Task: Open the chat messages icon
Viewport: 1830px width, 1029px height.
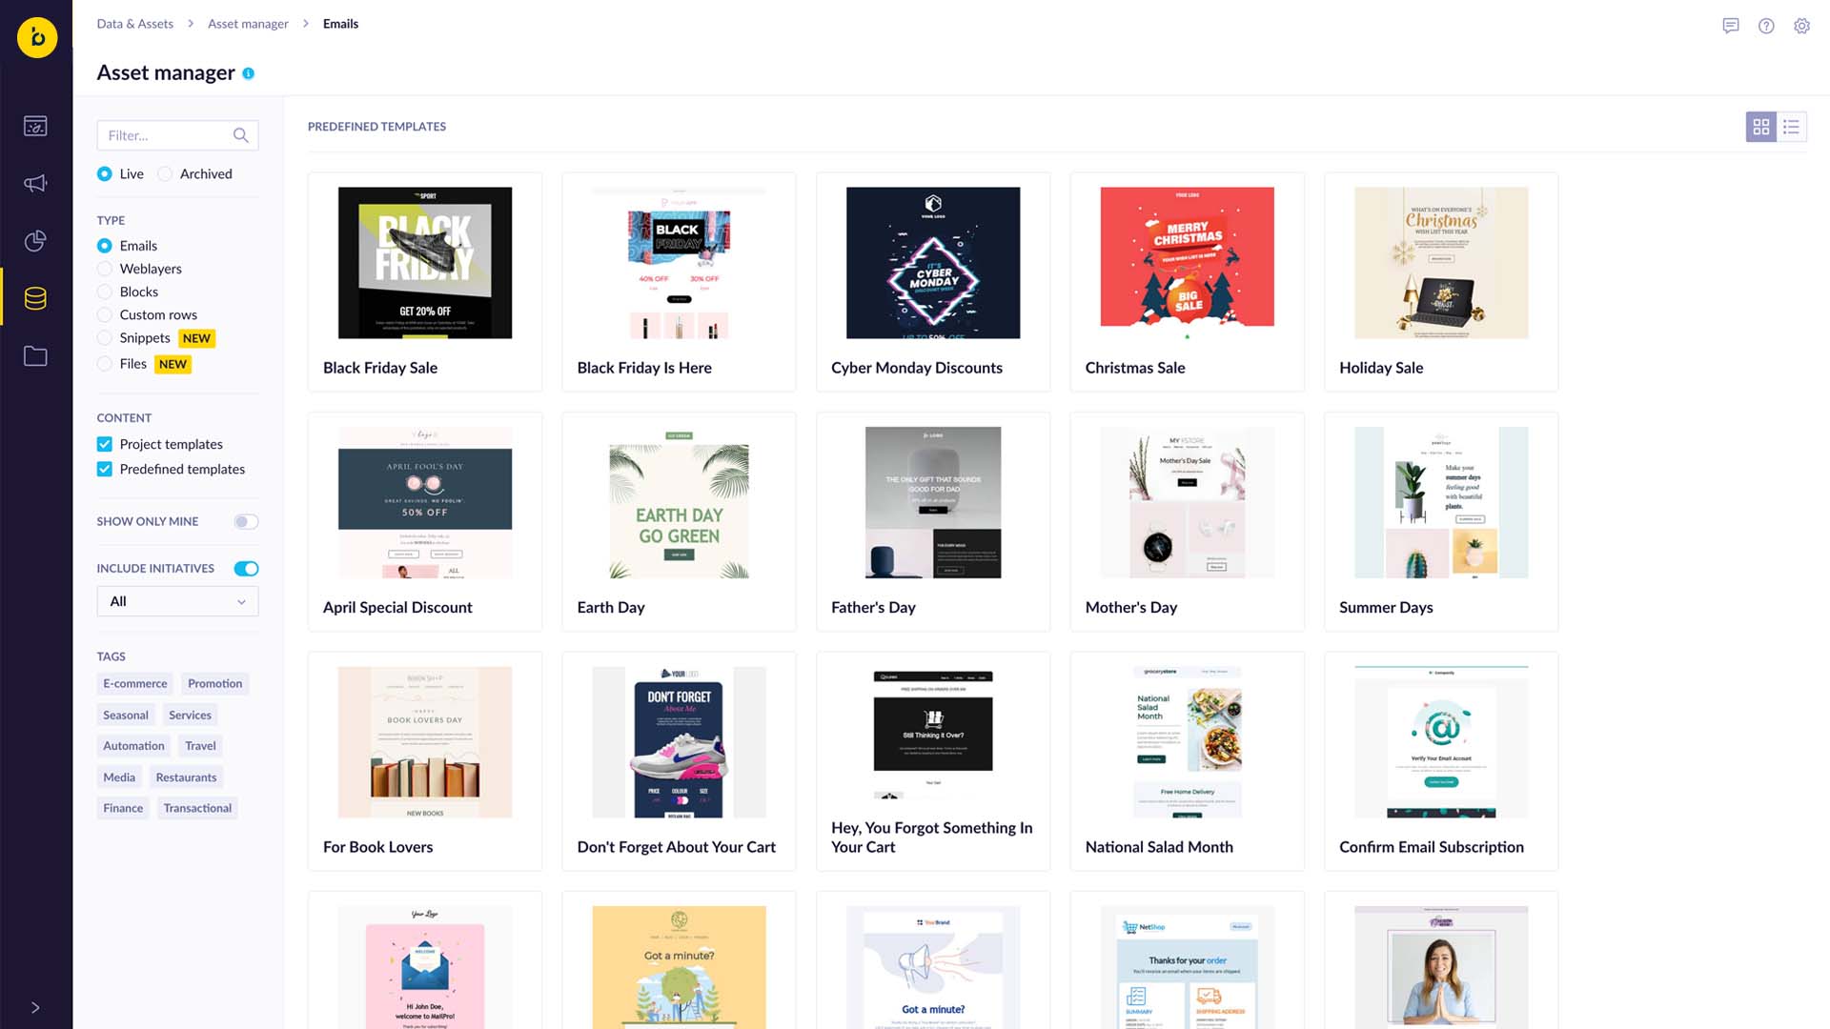Action: pos(1731,26)
